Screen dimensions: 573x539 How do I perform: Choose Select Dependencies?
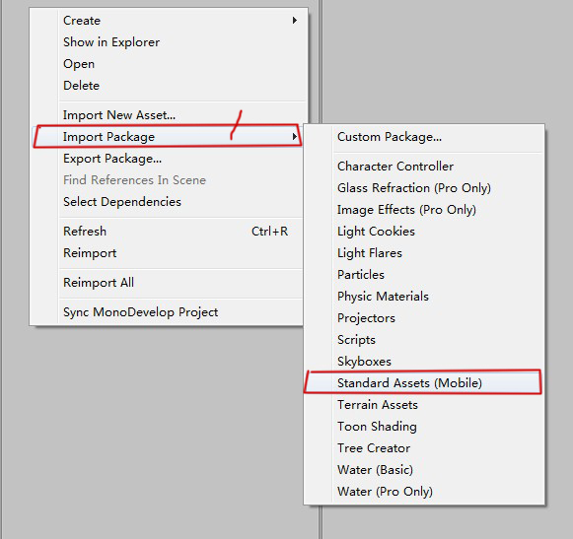click(122, 202)
